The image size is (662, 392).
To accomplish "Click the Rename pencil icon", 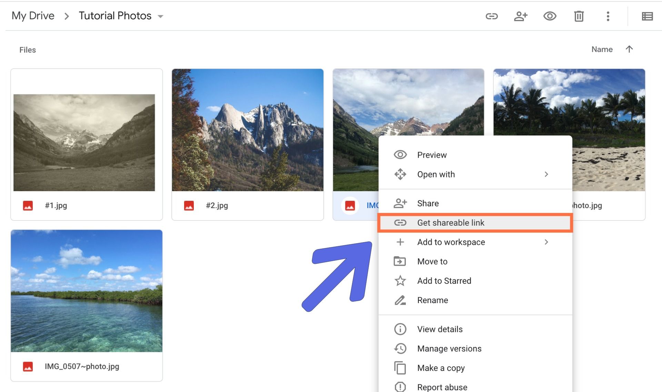I will click(400, 300).
